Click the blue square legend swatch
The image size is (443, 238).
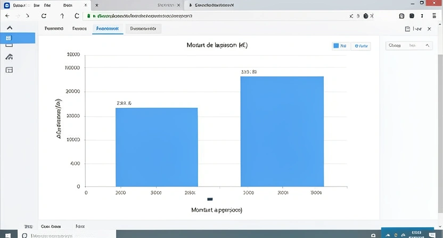(x=336, y=46)
